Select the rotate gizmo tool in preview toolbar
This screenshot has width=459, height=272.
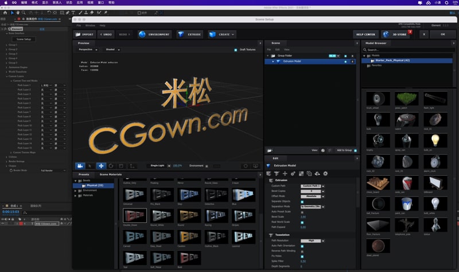pos(111,166)
